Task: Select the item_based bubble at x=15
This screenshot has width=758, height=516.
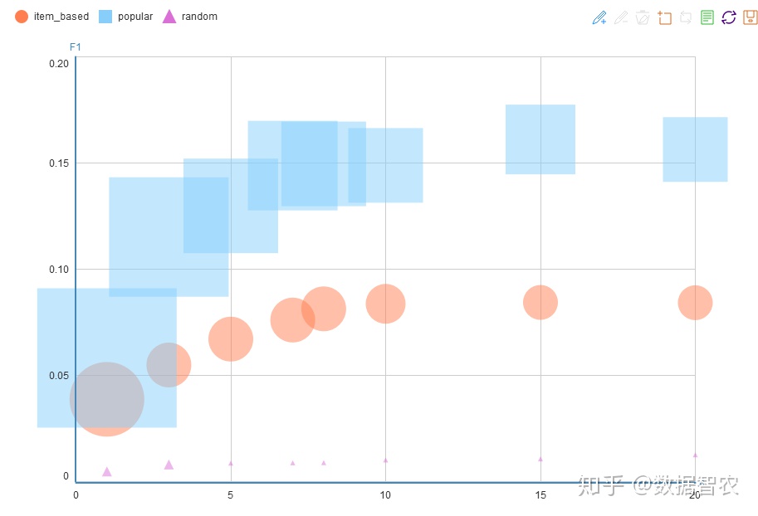Action: coord(540,302)
